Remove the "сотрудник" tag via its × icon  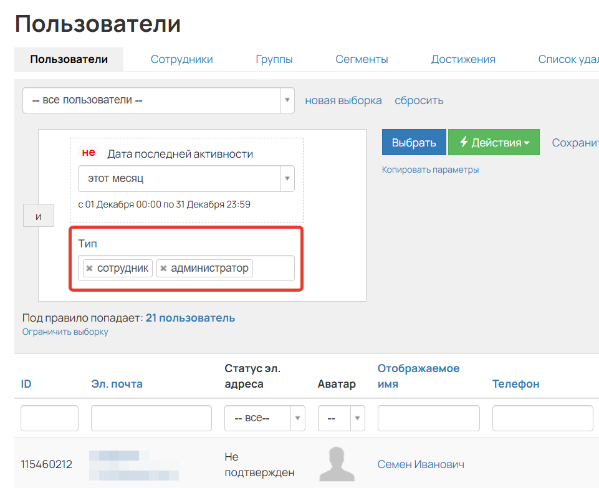point(89,268)
